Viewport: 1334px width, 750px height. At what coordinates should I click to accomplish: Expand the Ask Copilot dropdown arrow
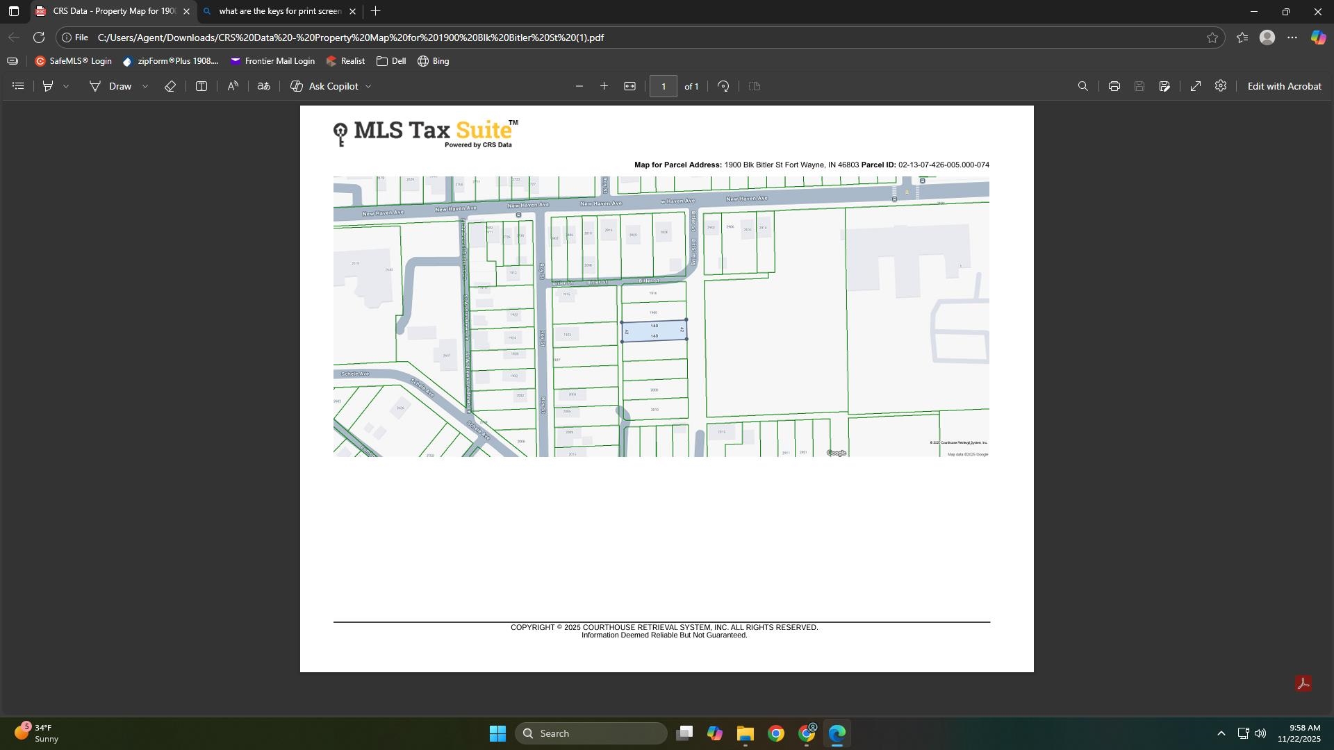point(368,86)
